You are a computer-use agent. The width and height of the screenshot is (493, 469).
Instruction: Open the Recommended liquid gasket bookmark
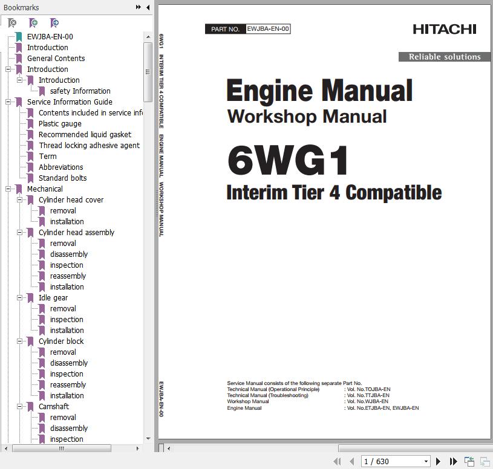[x=85, y=134]
